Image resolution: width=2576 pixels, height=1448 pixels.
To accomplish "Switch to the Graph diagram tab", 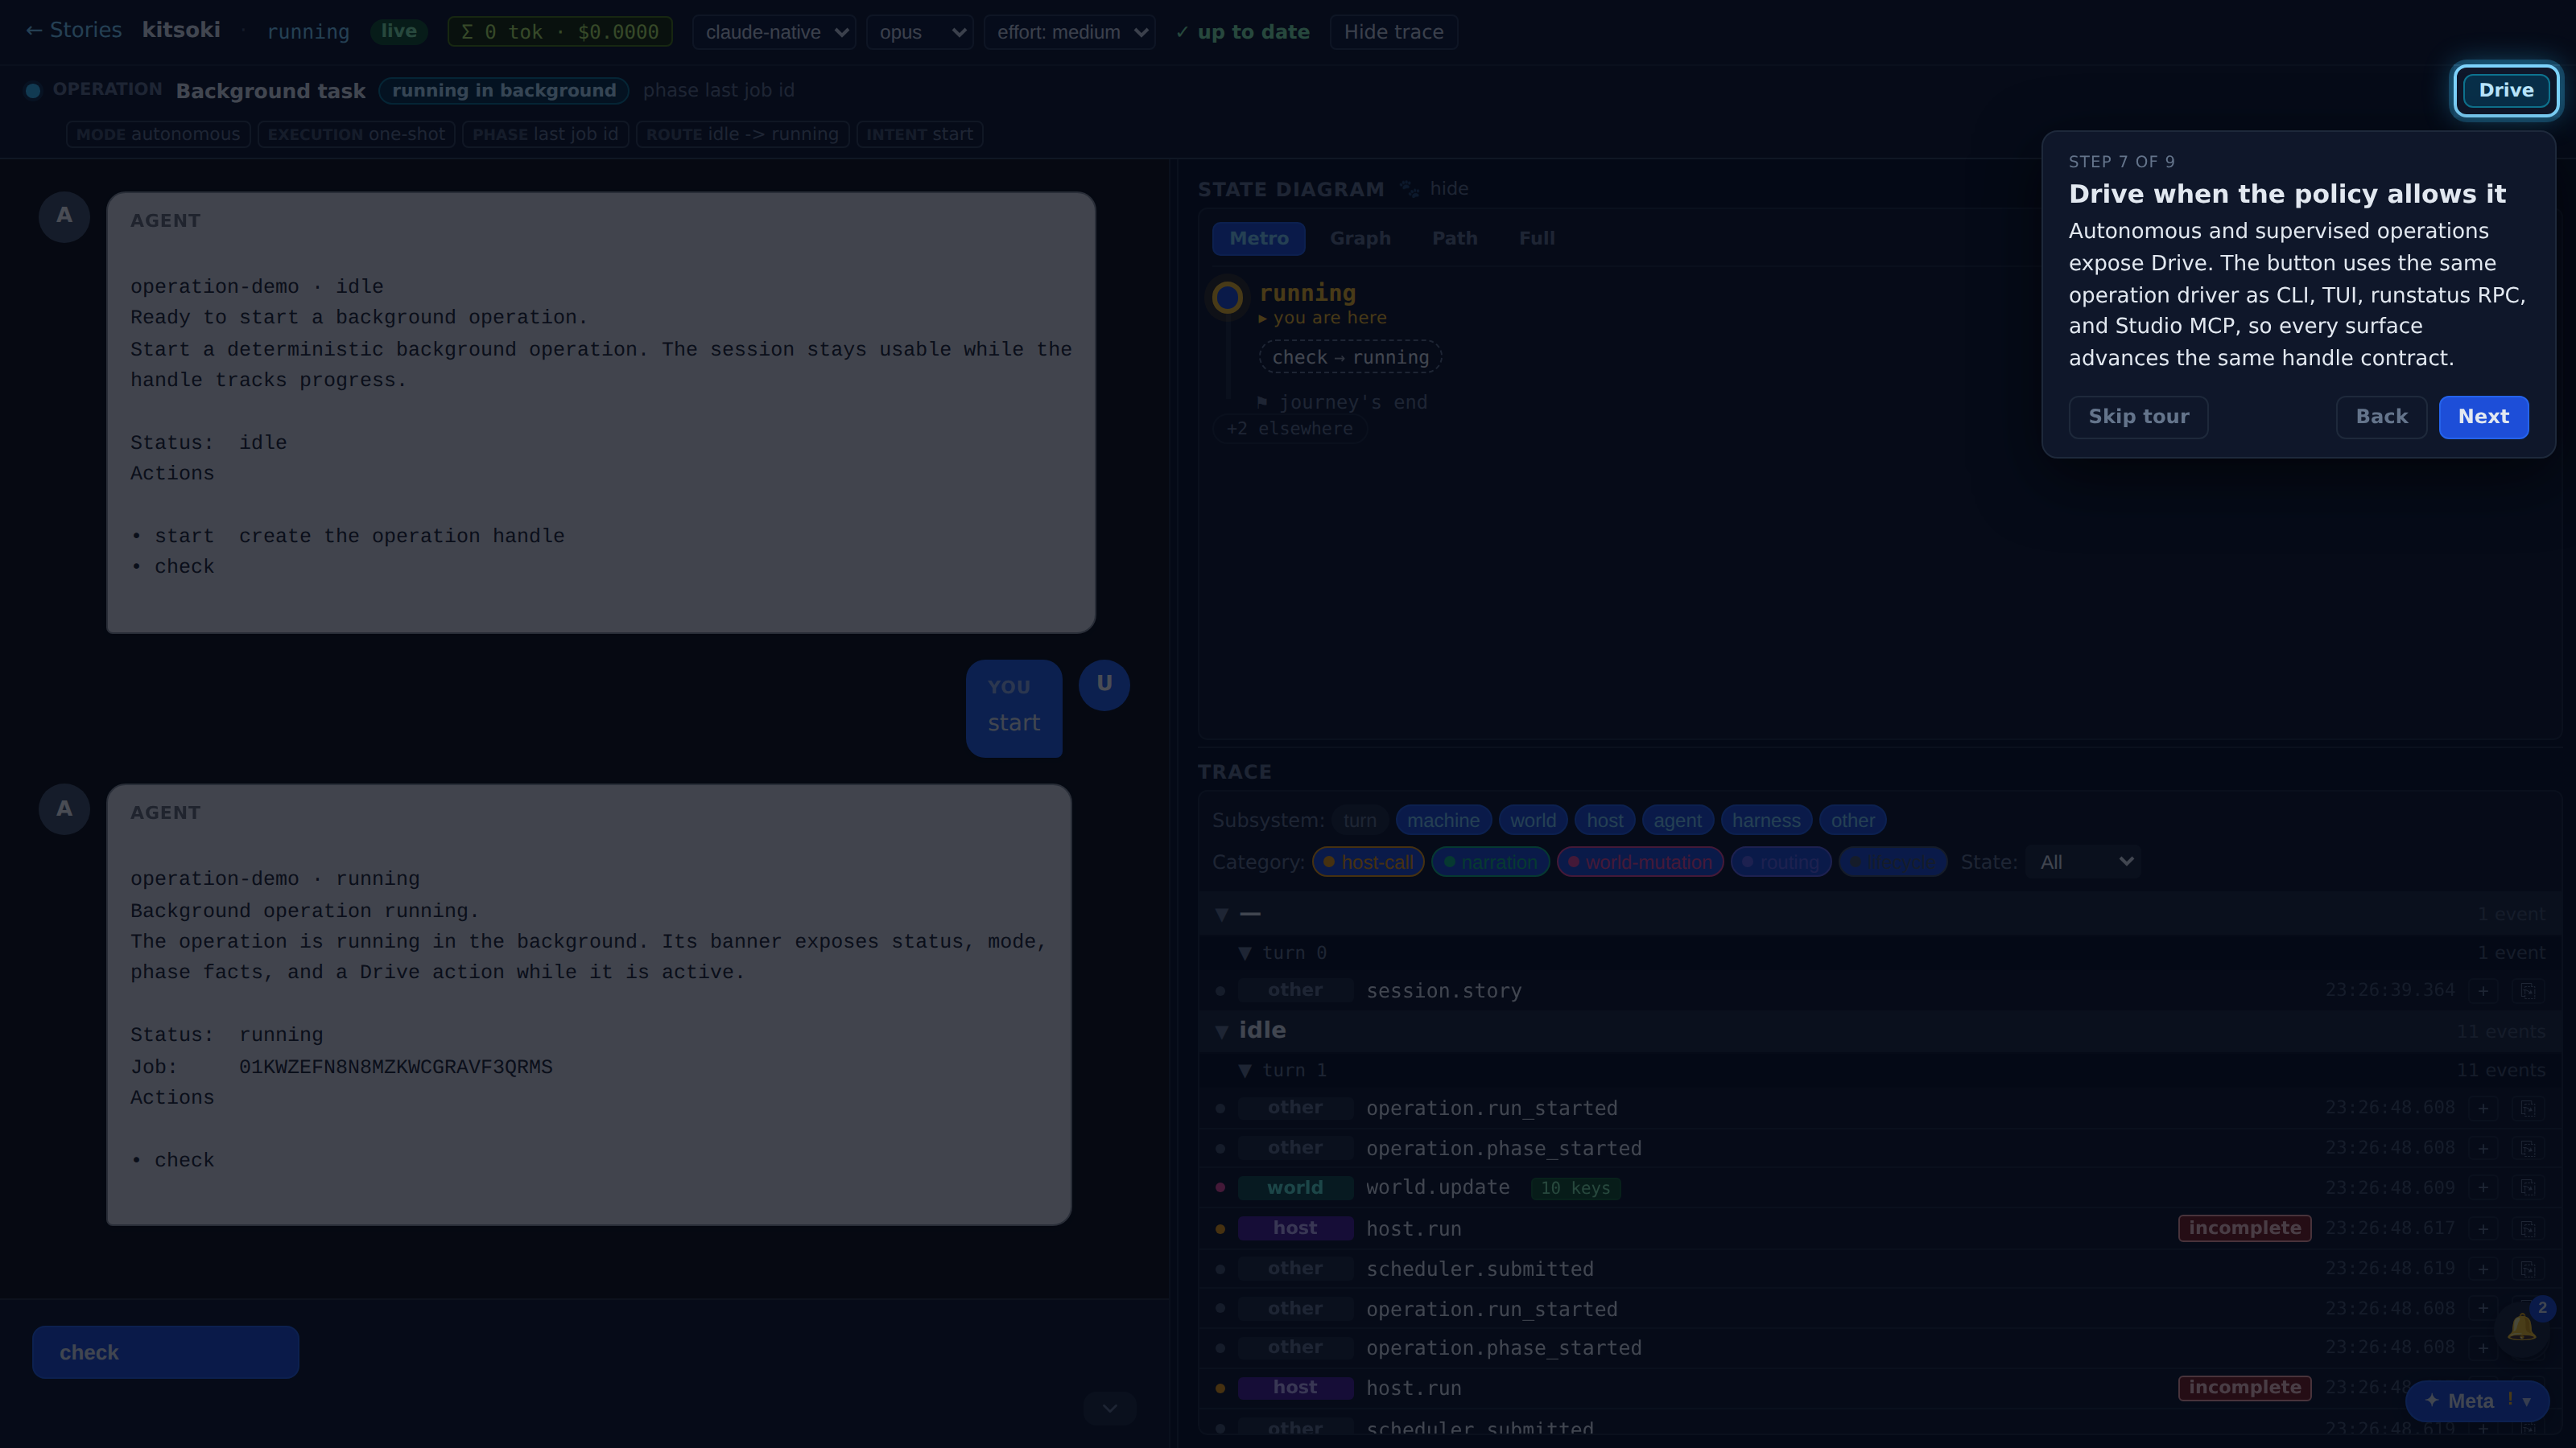I will (1360, 239).
